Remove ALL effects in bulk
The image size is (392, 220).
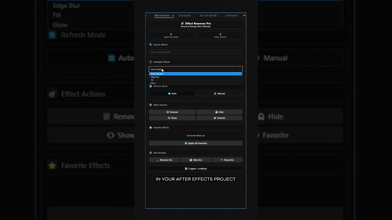click(x=164, y=160)
